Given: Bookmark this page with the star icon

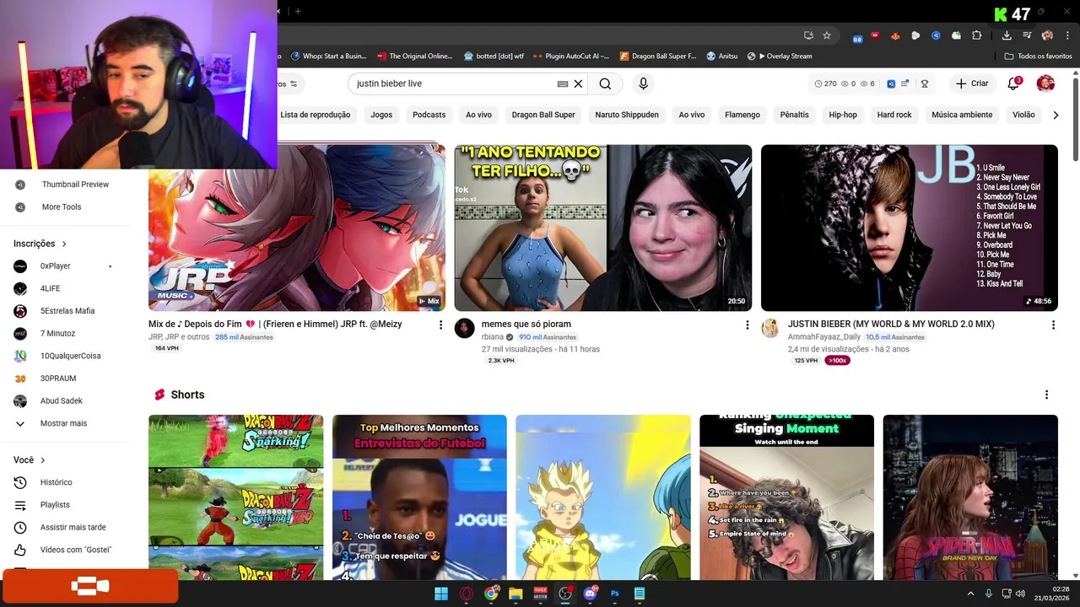Looking at the screenshot, I should coord(827,35).
